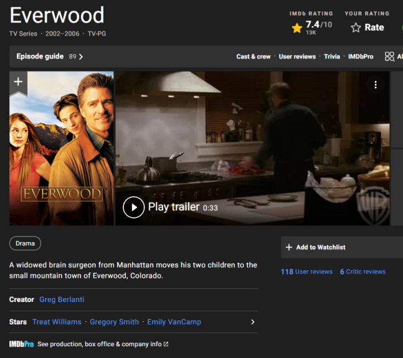Open the trailer three-dot options menu
Image resolution: width=403 pixels, height=358 pixels.
376,85
